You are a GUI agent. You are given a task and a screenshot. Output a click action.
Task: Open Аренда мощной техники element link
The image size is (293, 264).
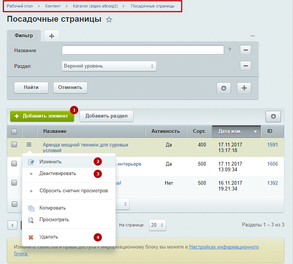coord(86,147)
